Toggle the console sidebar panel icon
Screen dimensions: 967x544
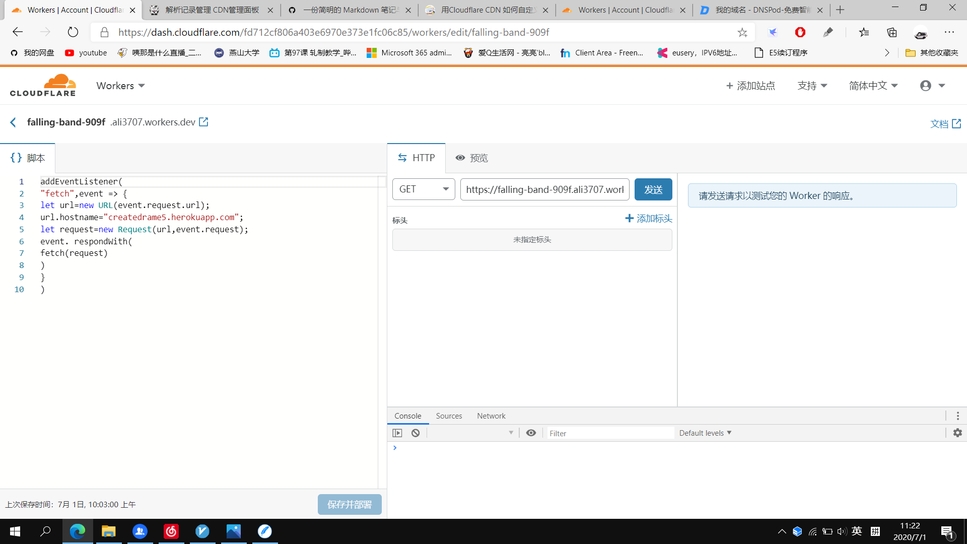pos(397,433)
